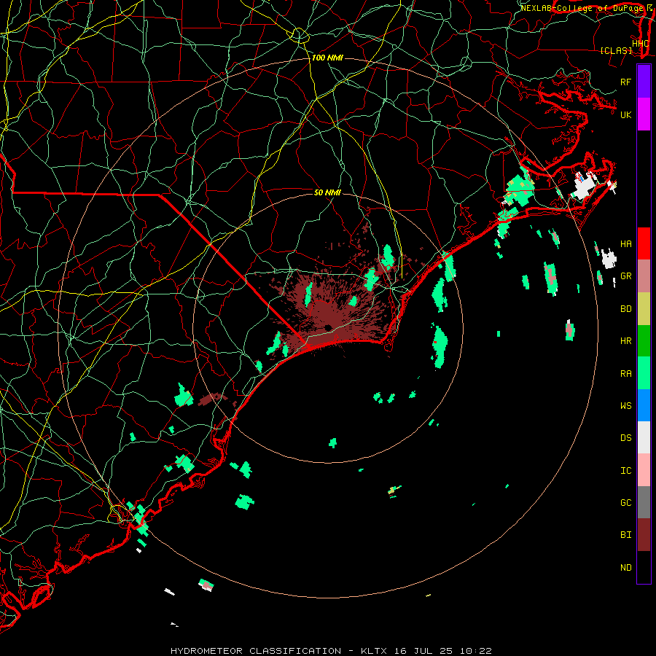
Task: Click the KLTX station identifier
Action: point(374,651)
